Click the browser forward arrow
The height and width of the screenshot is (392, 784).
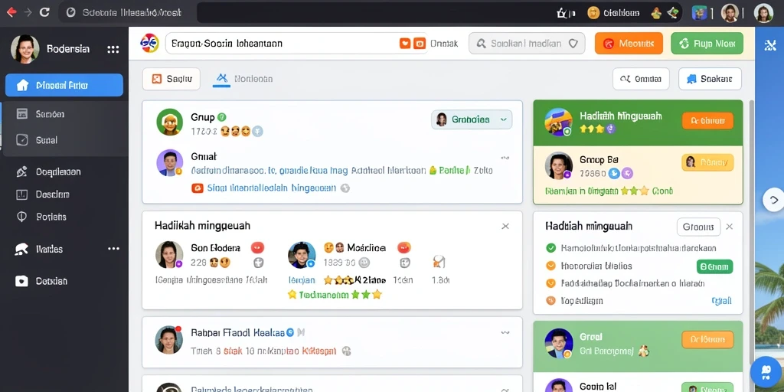click(x=28, y=12)
